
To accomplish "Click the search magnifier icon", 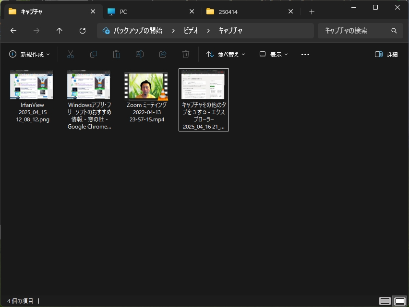I will 394,31.
